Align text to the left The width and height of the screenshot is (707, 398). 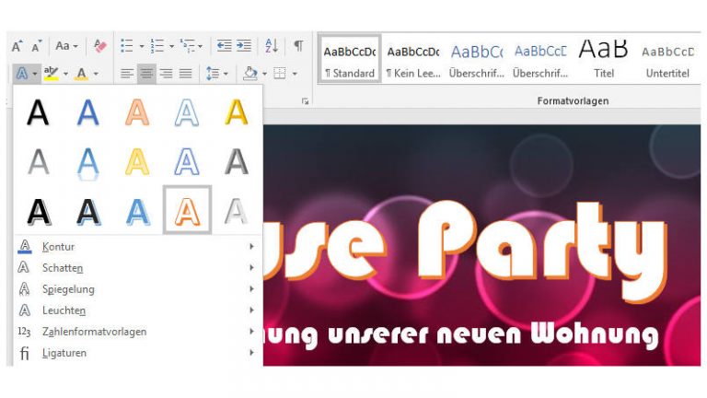tap(127, 74)
